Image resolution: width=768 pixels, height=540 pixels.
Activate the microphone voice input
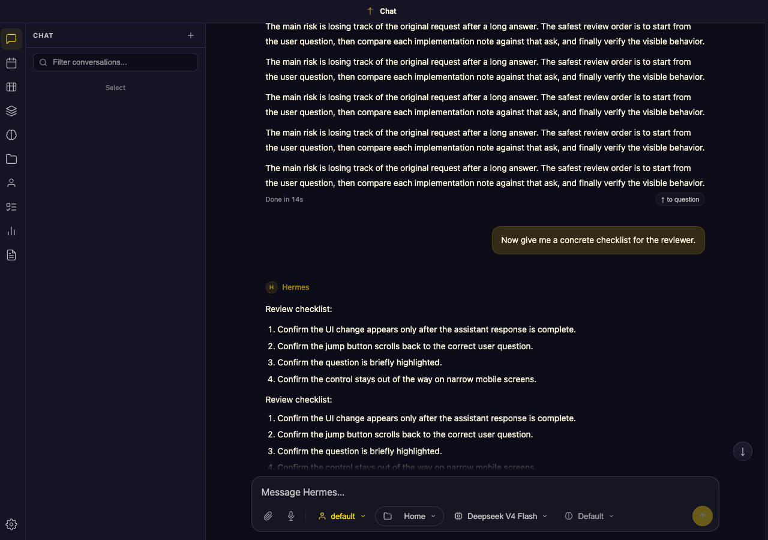[291, 516]
